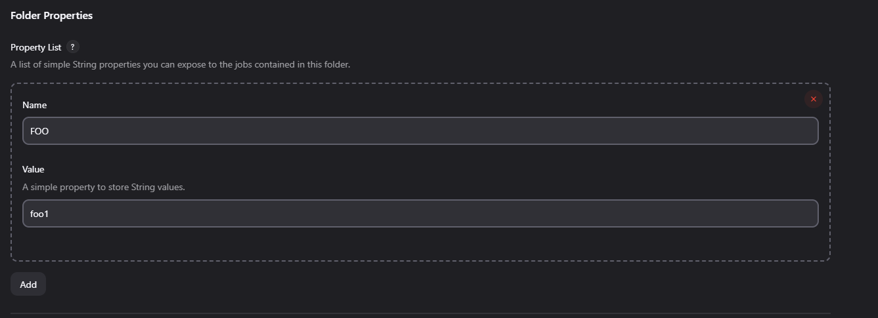Focus the Value input containing foo1
The height and width of the screenshot is (318, 878).
pyautogui.click(x=420, y=214)
